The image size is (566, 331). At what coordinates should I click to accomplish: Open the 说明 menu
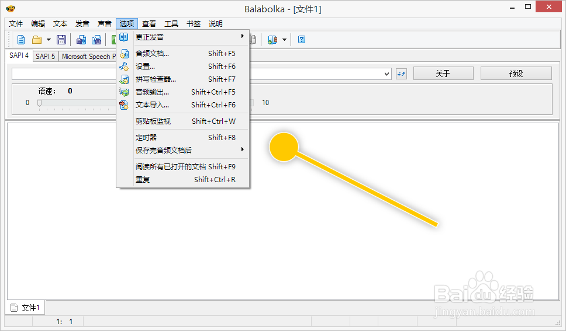tap(216, 24)
